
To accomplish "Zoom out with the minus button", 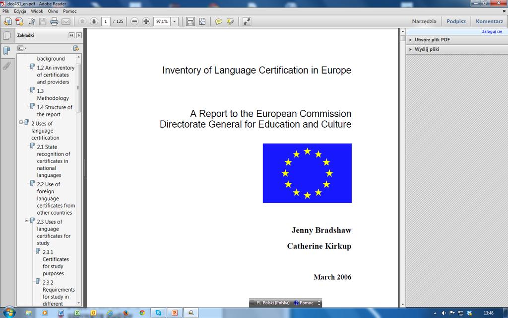I will pos(134,21).
